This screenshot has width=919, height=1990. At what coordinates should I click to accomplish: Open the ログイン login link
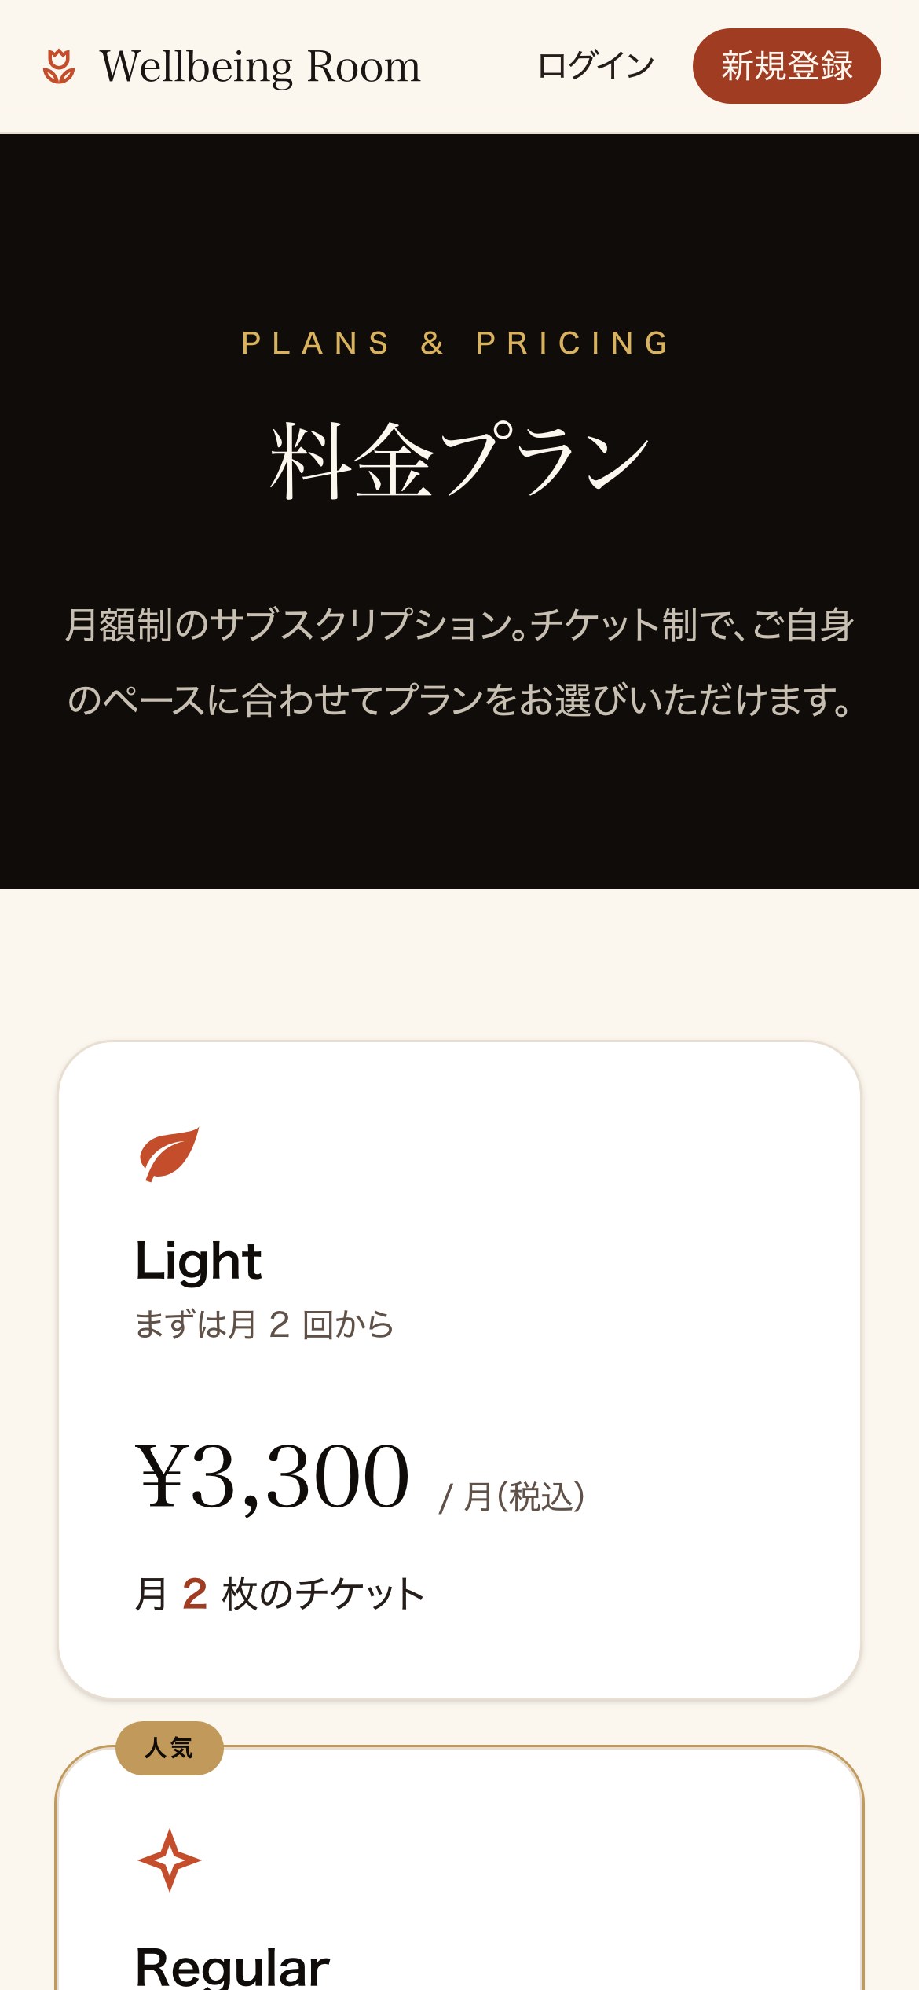(595, 66)
